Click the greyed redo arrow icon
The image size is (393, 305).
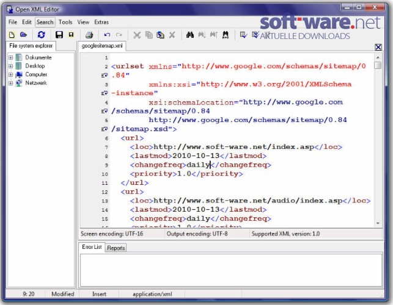pyautogui.click(x=119, y=35)
